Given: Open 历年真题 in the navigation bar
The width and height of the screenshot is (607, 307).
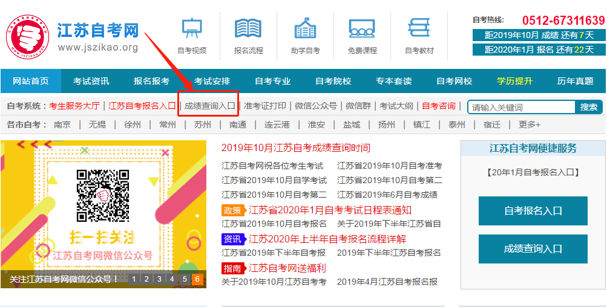Looking at the screenshot, I should pyautogui.click(x=576, y=81).
